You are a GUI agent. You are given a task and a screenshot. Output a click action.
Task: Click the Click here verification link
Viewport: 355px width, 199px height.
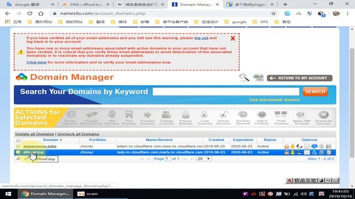pos(36,62)
